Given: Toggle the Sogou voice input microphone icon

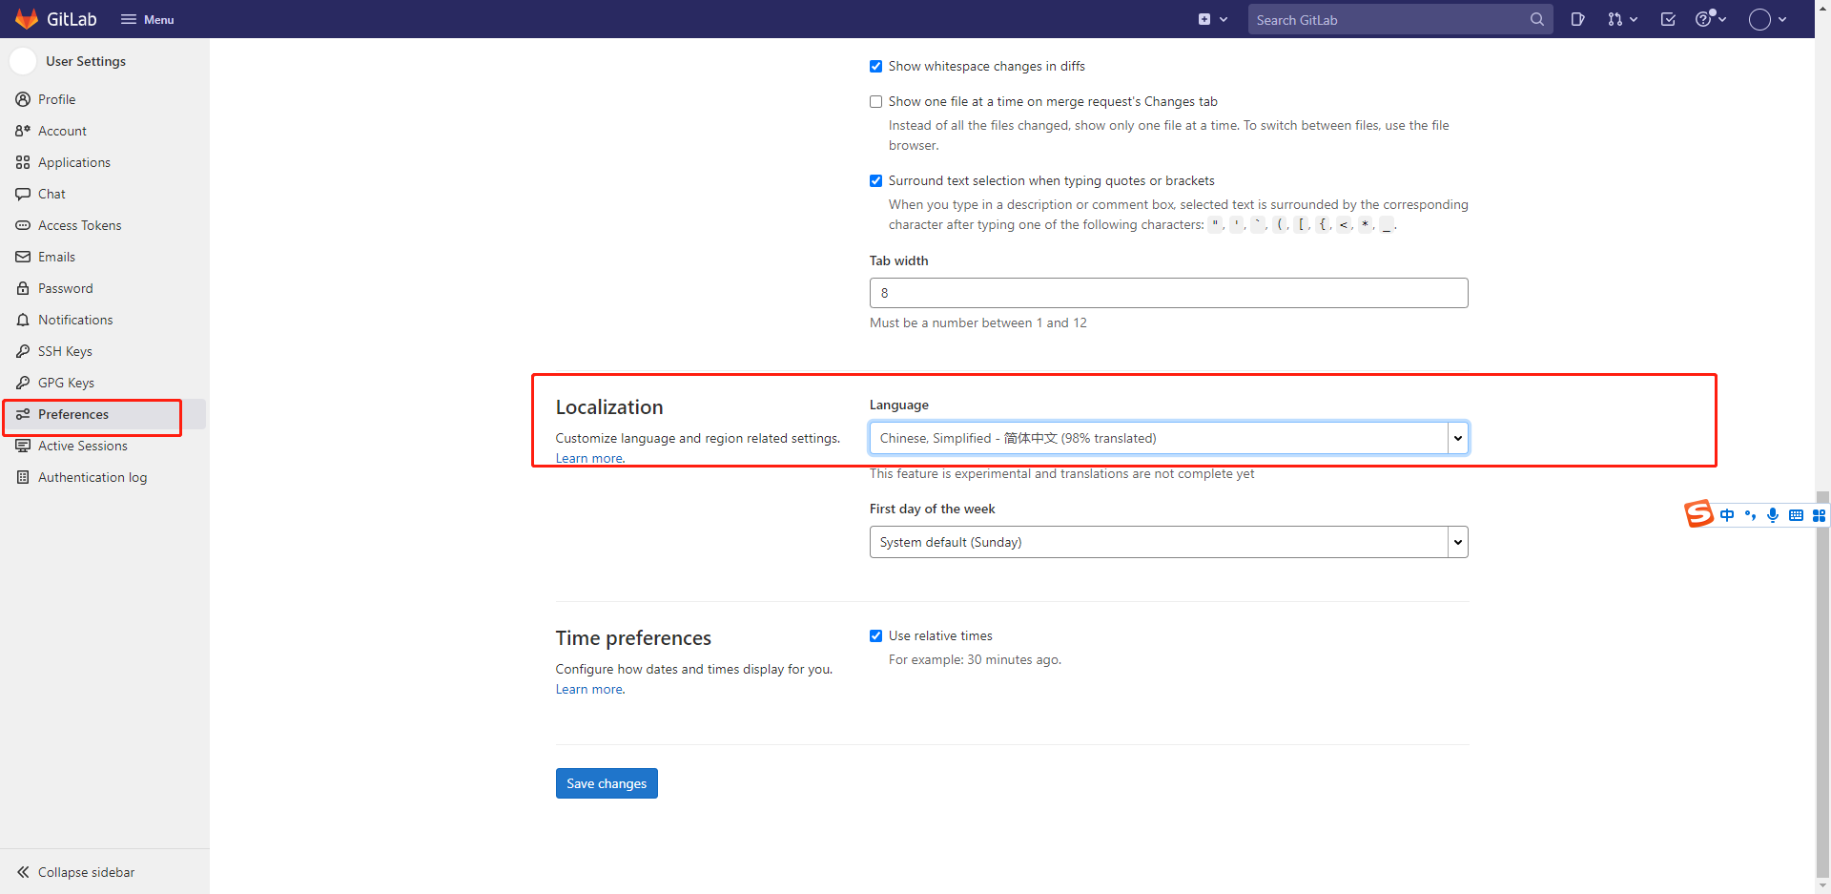Looking at the screenshot, I should pyautogui.click(x=1773, y=515).
